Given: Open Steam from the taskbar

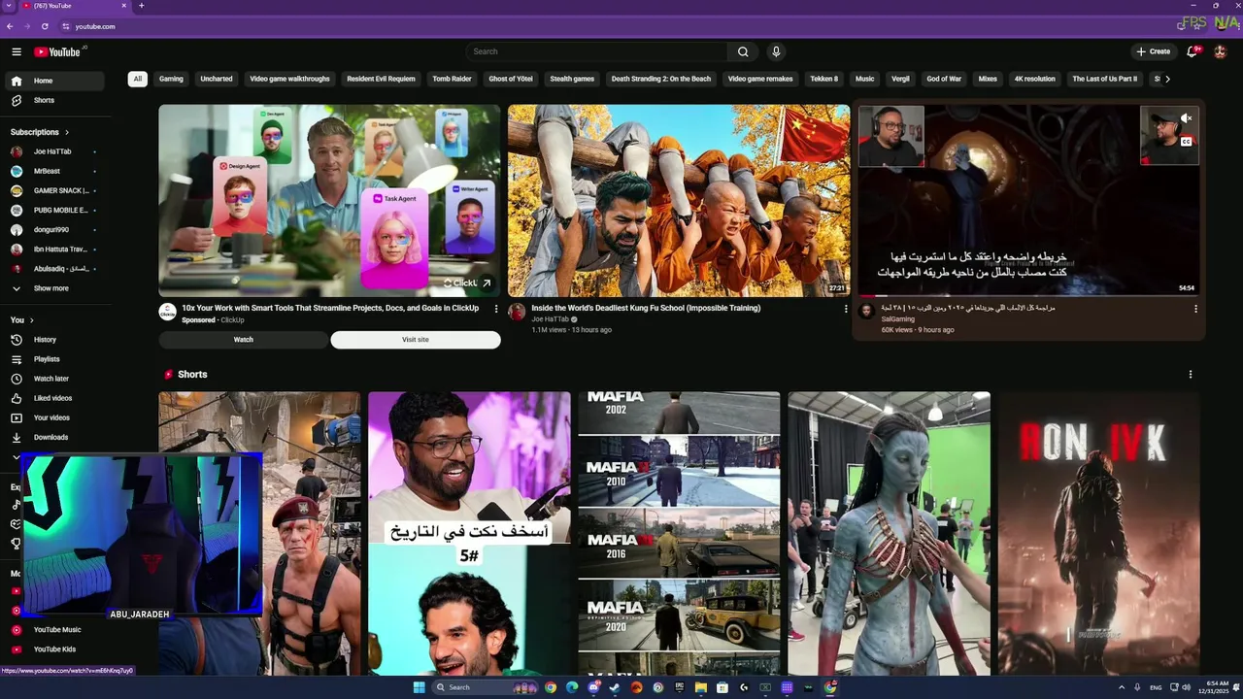Looking at the screenshot, I should click(x=615, y=687).
